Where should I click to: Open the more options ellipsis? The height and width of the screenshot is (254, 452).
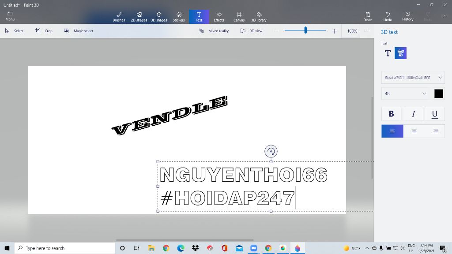click(x=367, y=31)
